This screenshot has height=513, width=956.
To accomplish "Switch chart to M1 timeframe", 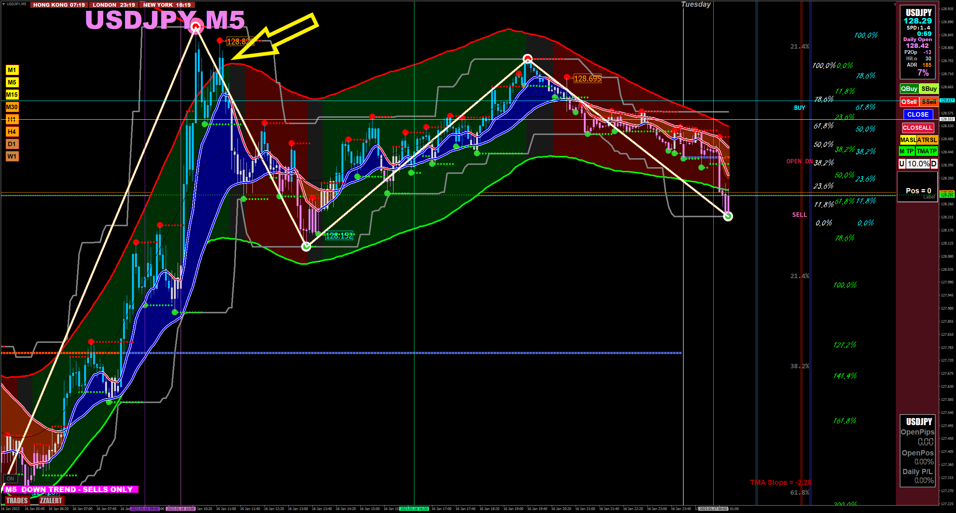I will point(12,70).
